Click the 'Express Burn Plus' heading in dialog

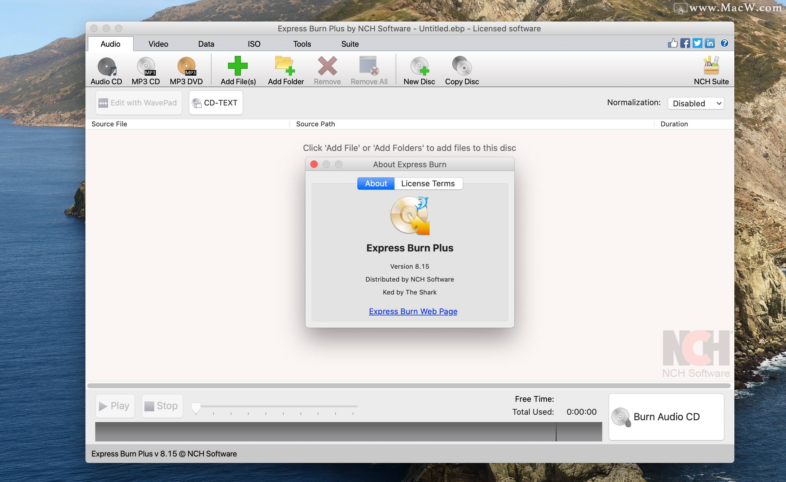click(x=410, y=248)
